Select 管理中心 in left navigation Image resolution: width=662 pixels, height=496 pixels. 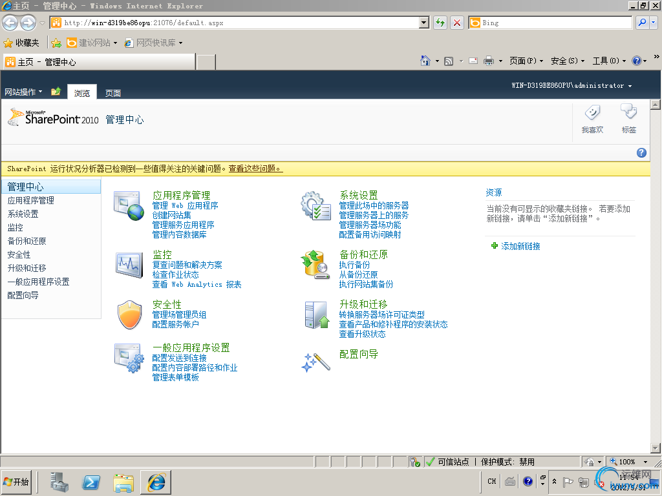51,187
